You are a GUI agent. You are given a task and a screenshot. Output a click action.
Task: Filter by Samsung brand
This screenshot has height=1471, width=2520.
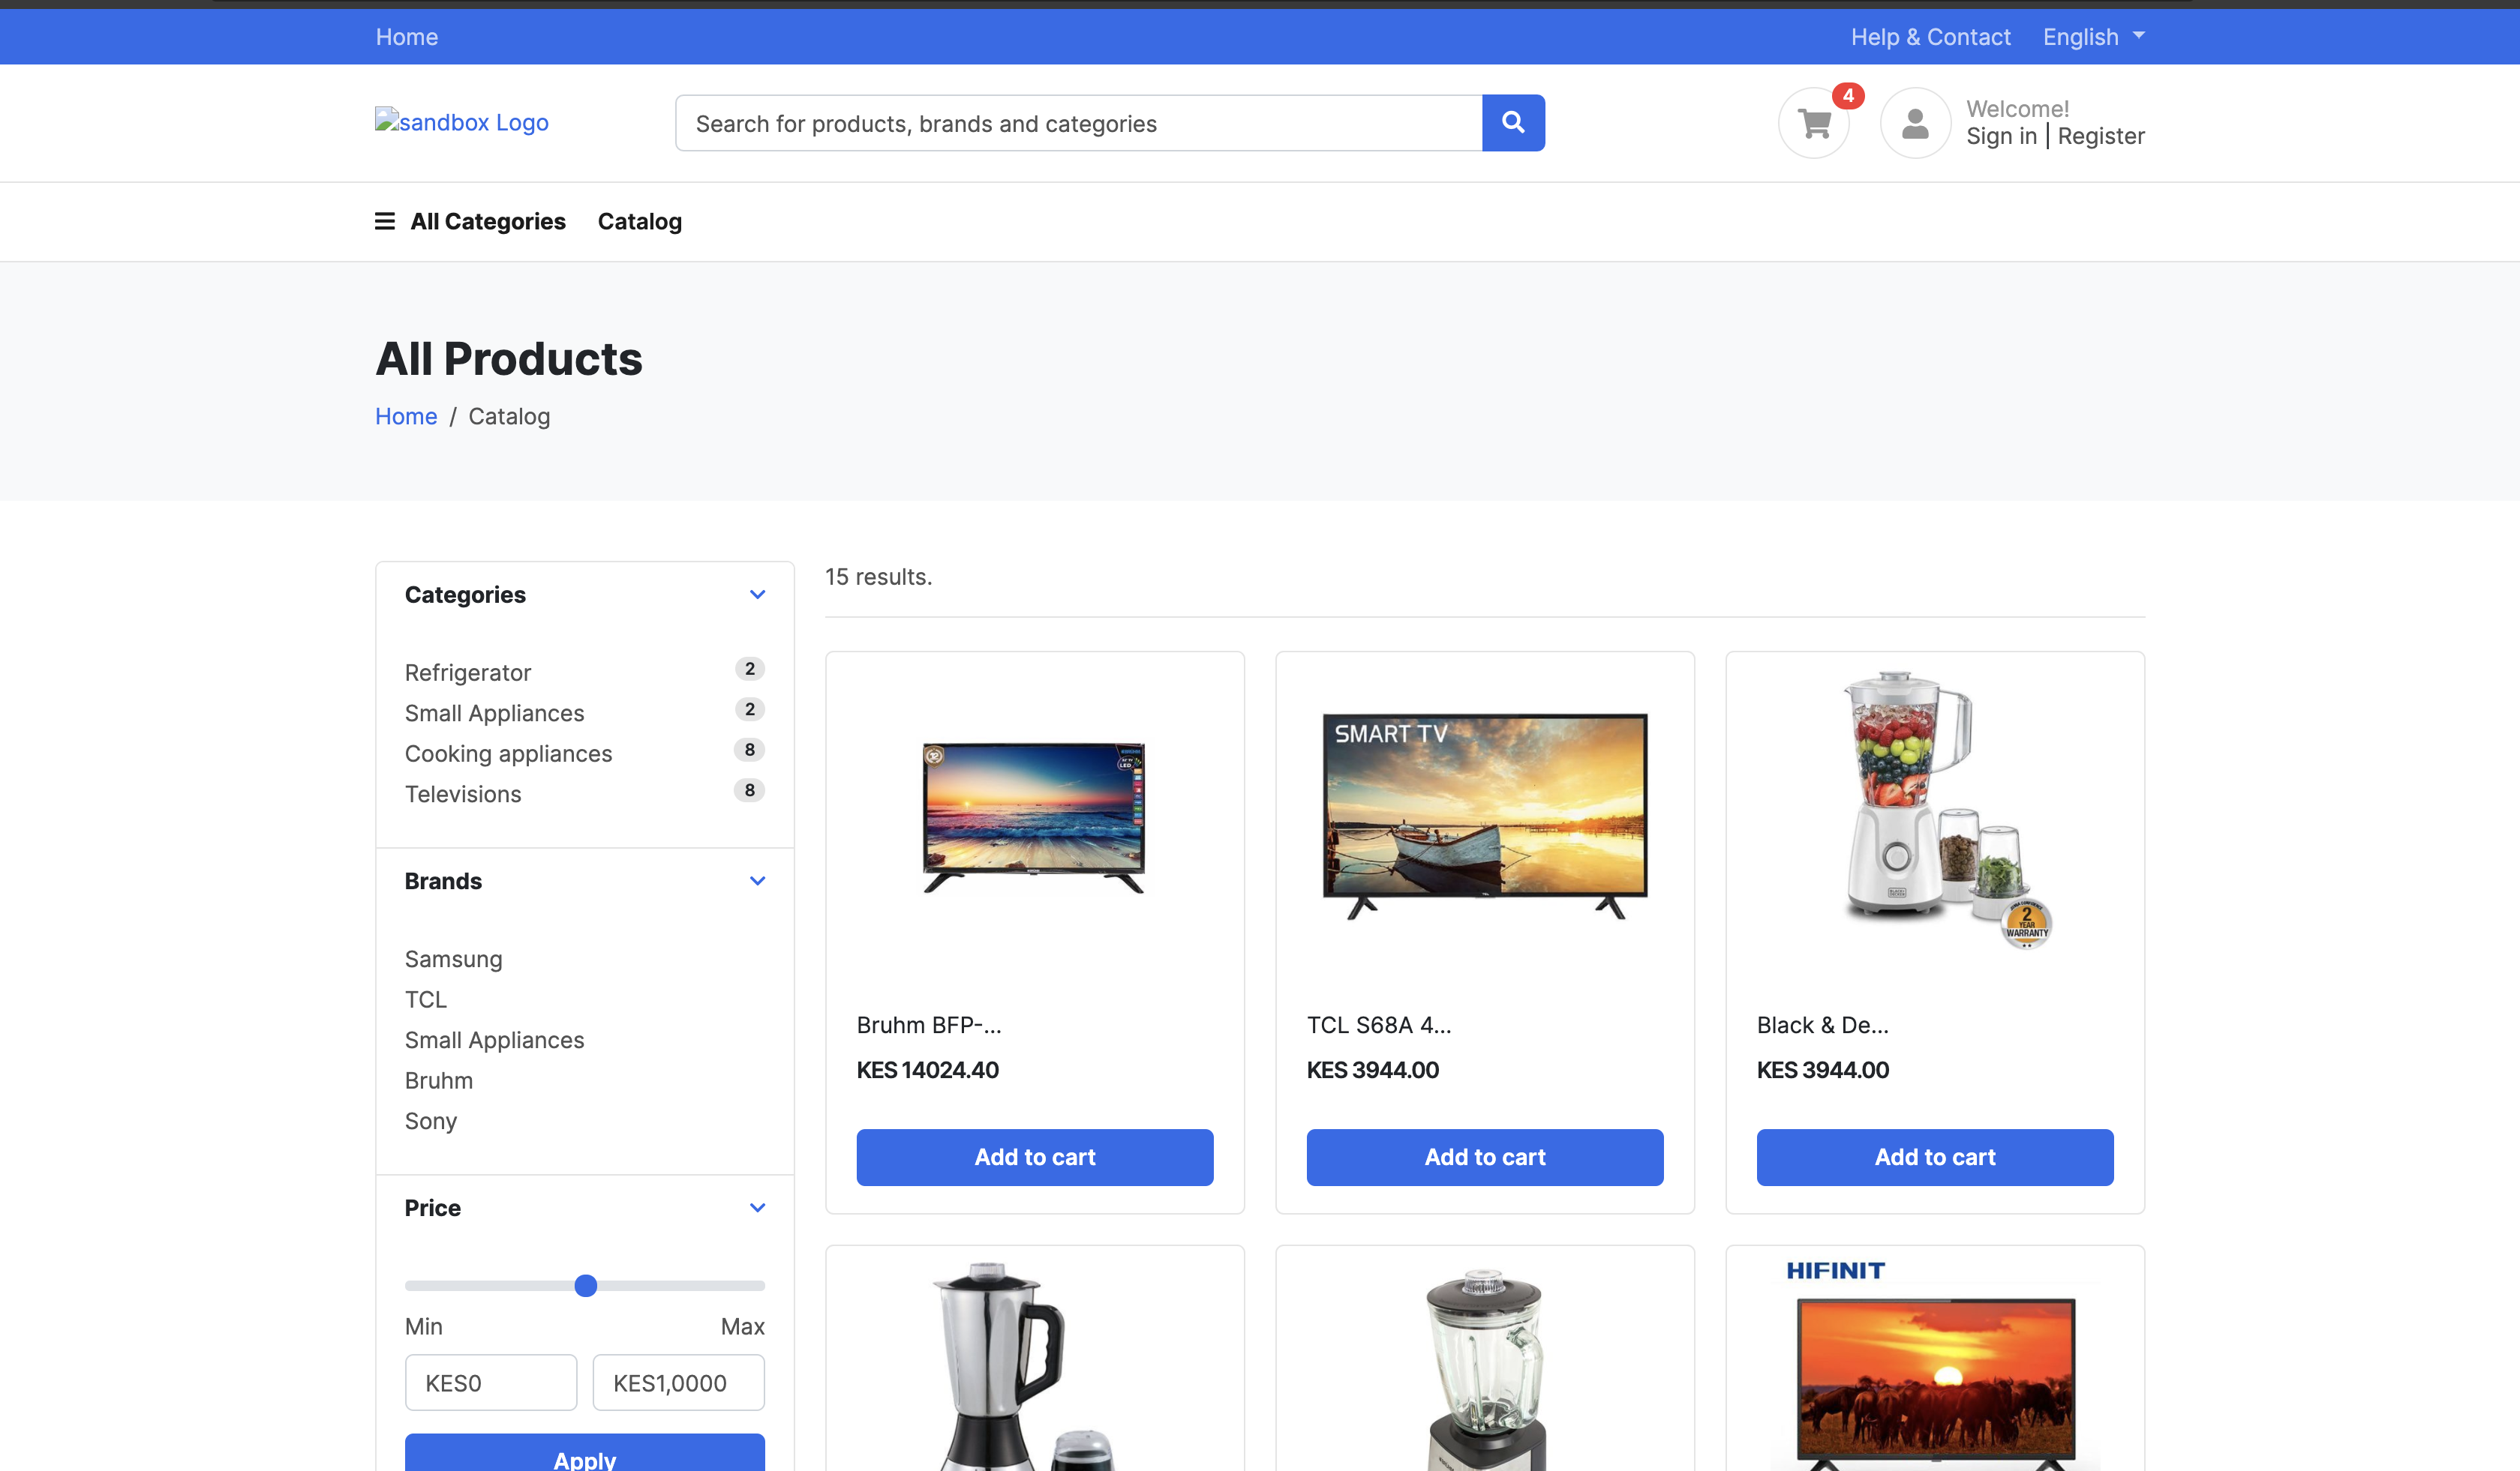(454, 960)
